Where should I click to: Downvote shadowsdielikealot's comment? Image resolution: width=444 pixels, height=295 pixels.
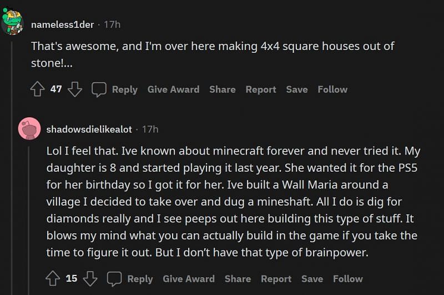90,279
